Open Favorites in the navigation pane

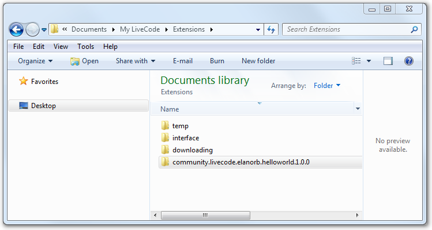pyautogui.click(x=44, y=82)
